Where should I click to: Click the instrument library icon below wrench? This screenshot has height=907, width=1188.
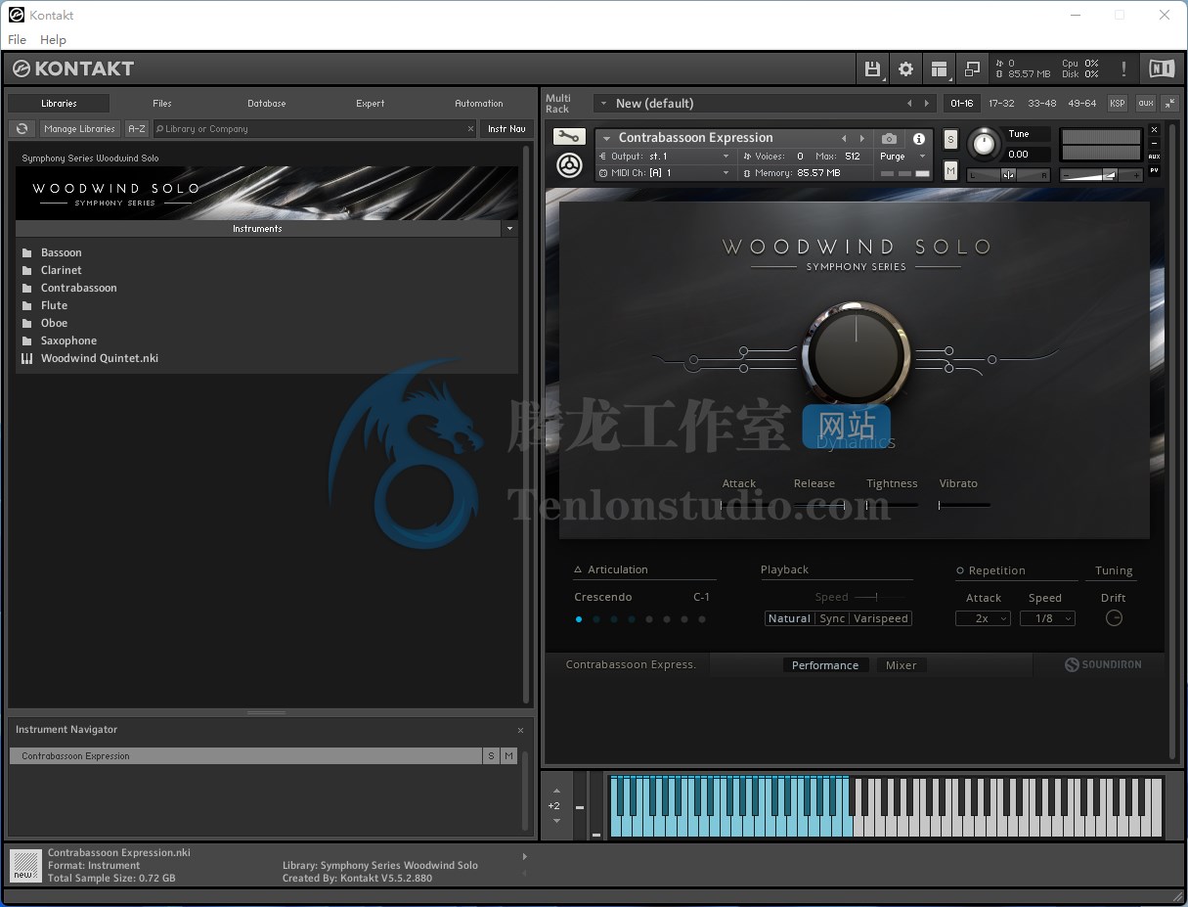pos(569,165)
